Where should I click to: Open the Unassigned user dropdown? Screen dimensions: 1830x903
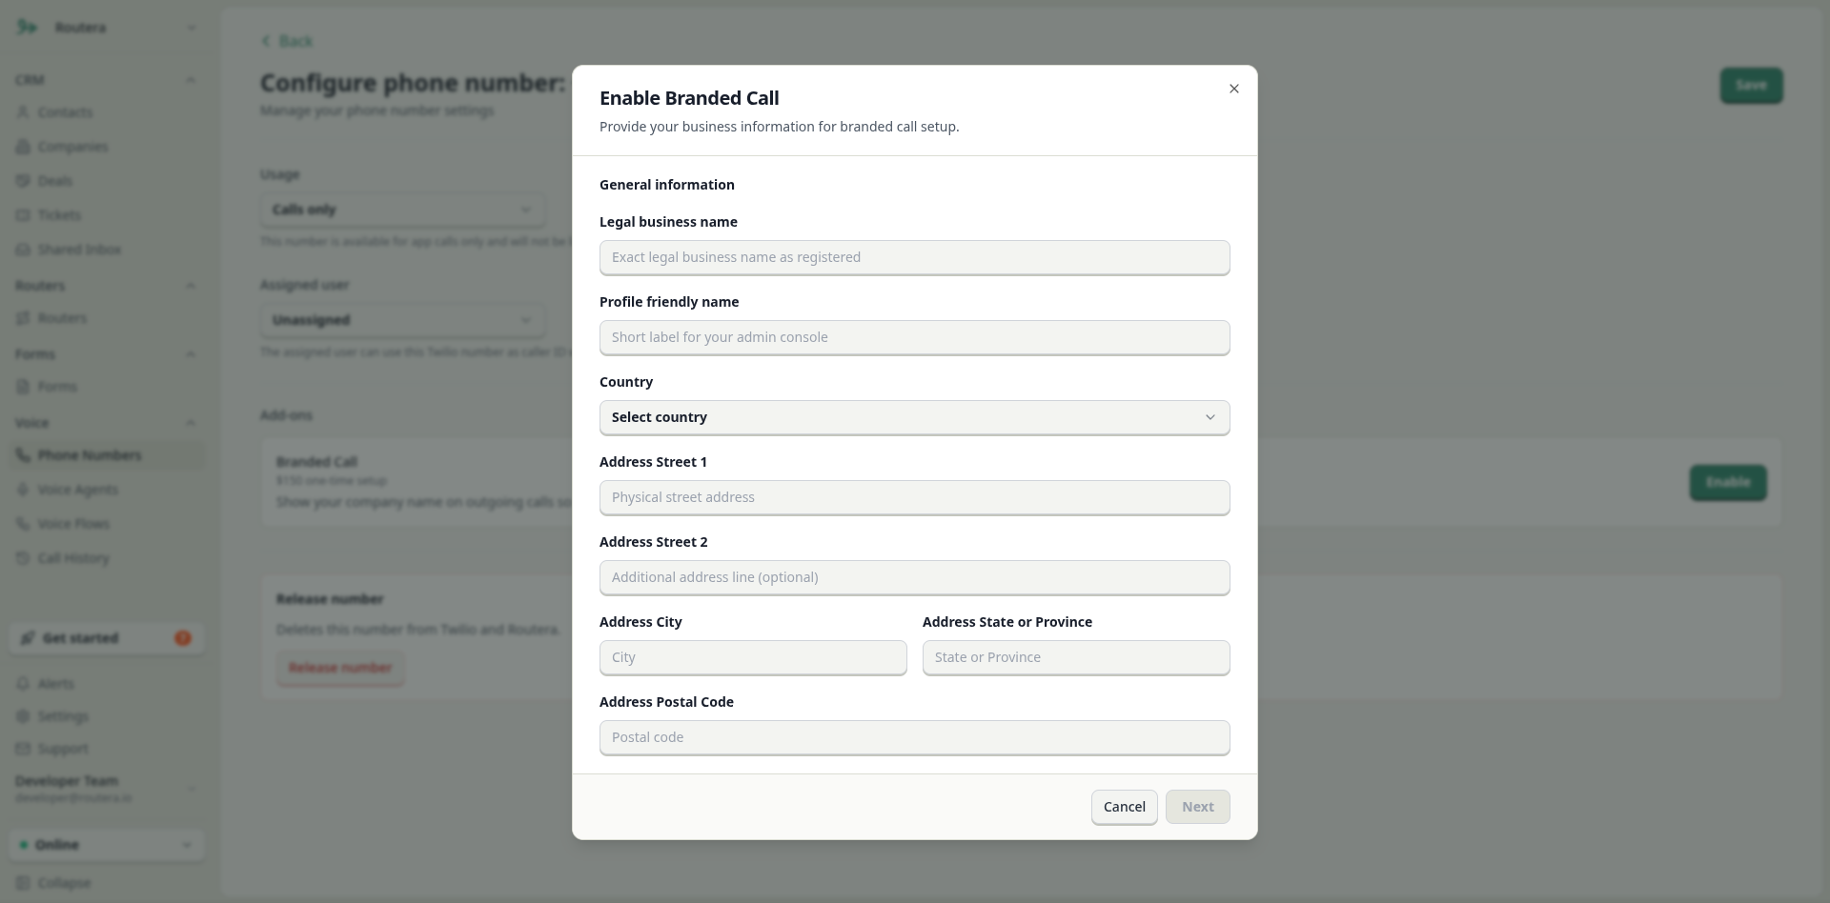[x=402, y=320]
